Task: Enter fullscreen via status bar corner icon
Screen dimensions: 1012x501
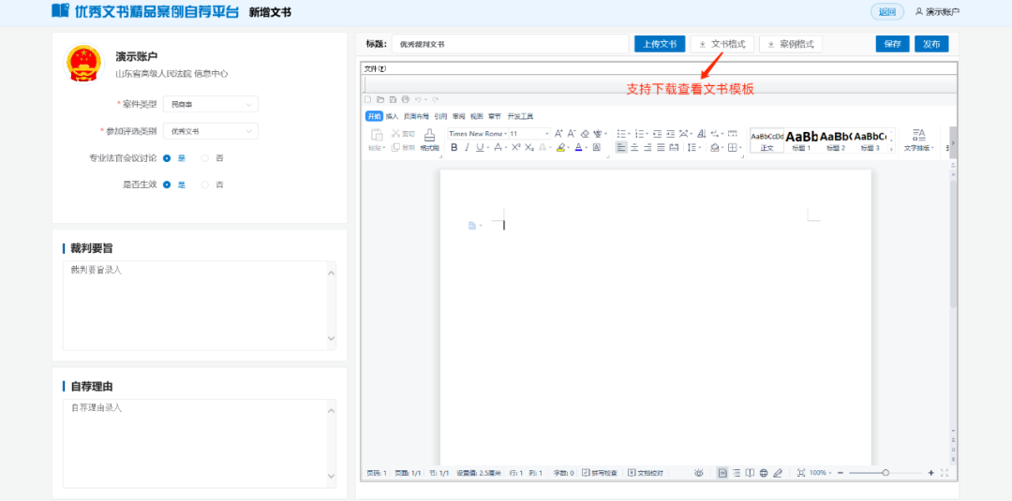Action: (945, 473)
